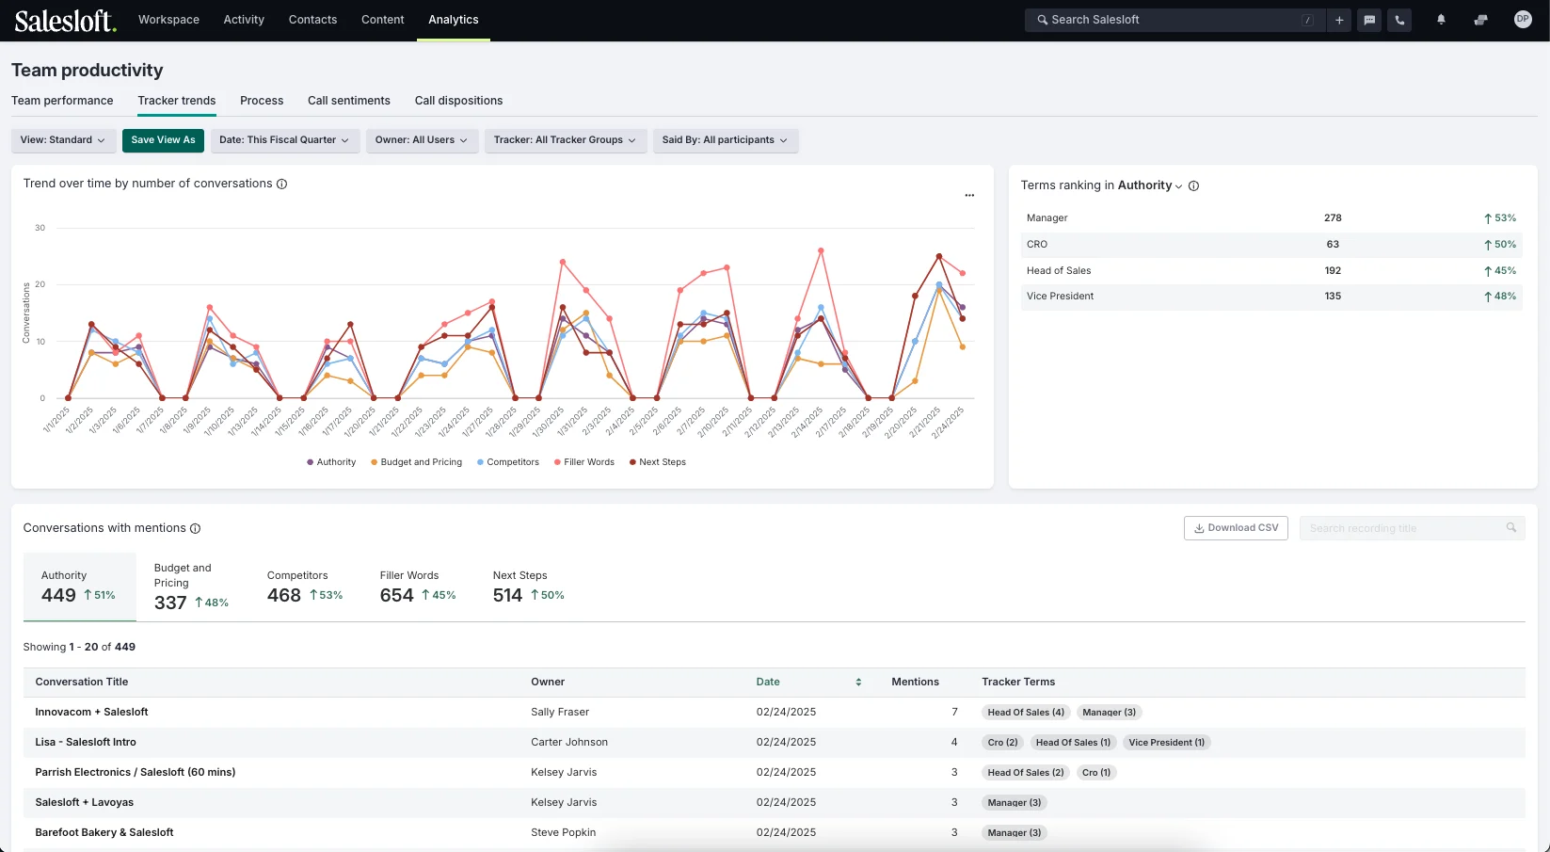Image resolution: width=1550 pixels, height=852 pixels.
Task: Switch to Call sentiments tab
Action: [x=349, y=101]
